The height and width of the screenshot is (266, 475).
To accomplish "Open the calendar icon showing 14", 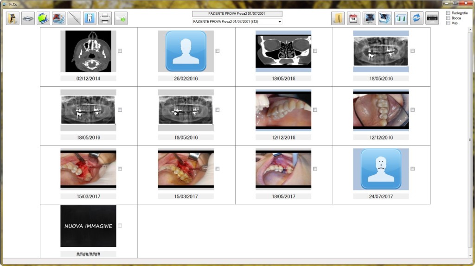I will point(353,19).
